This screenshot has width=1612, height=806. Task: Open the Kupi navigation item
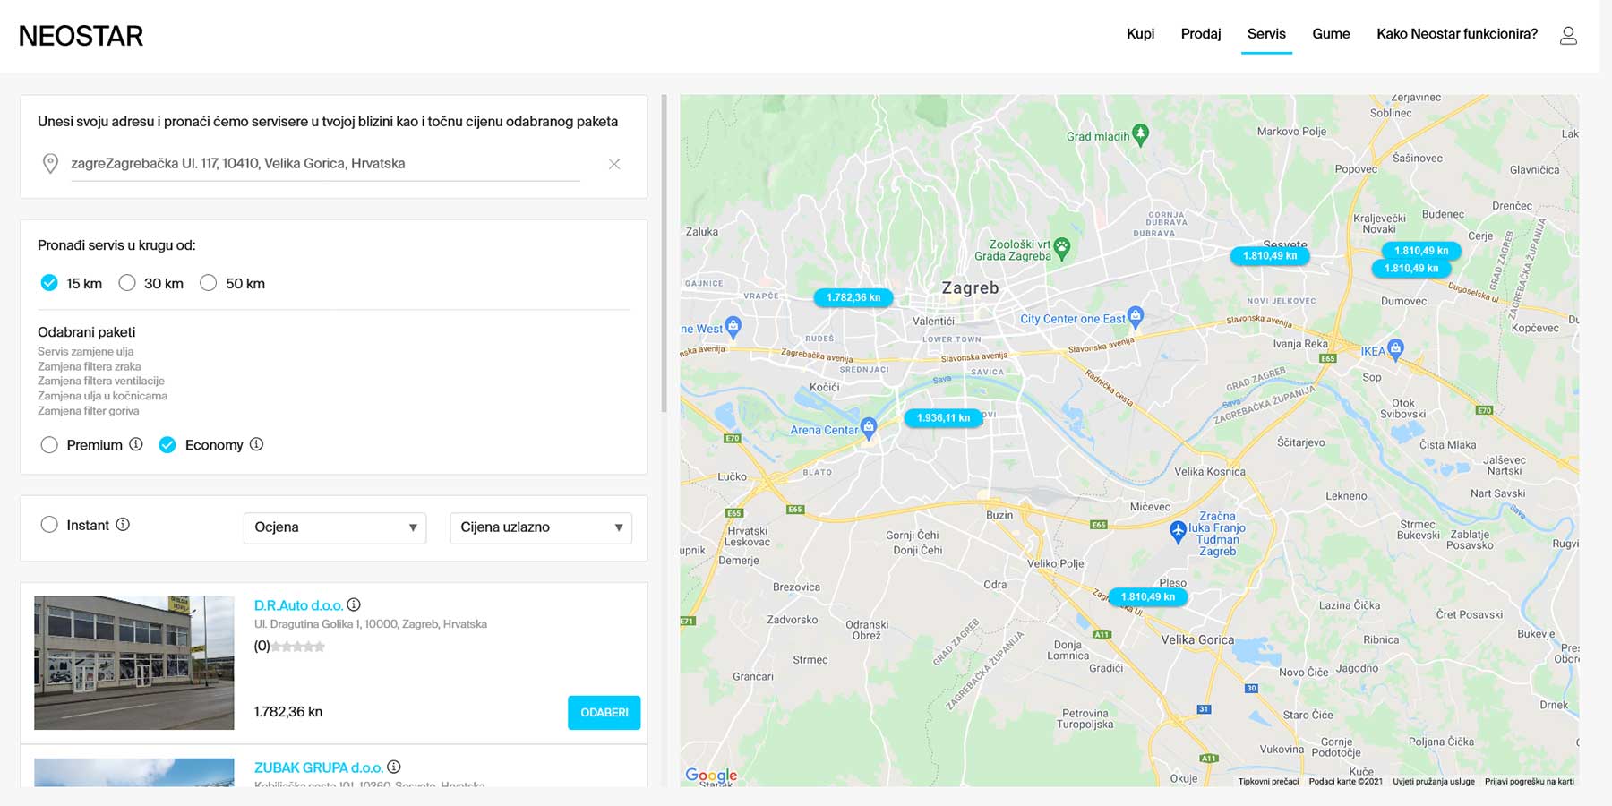tap(1140, 34)
